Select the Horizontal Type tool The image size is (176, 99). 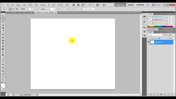tap(3, 62)
